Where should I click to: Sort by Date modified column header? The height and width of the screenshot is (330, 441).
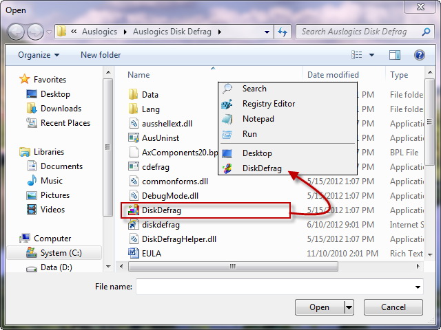point(333,75)
